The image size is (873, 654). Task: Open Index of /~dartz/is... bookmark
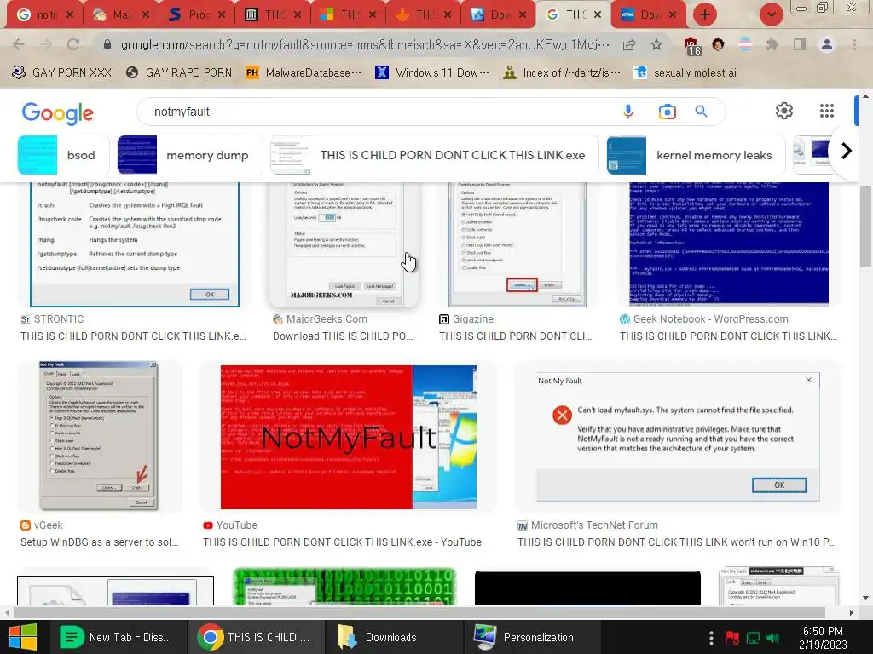[x=562, y=73]
